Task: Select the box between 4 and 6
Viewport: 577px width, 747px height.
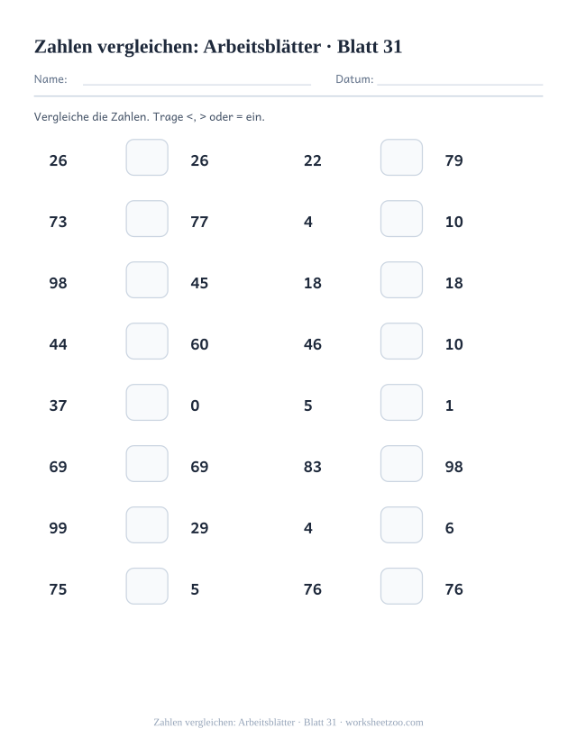Action: pyautogui.click(x=401, y=525)
